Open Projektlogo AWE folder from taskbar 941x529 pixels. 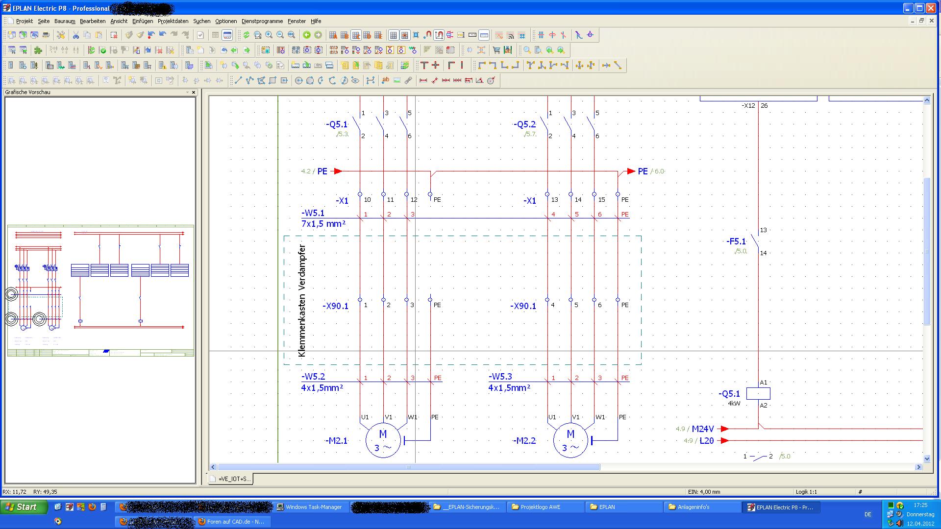tap(545, 507)
